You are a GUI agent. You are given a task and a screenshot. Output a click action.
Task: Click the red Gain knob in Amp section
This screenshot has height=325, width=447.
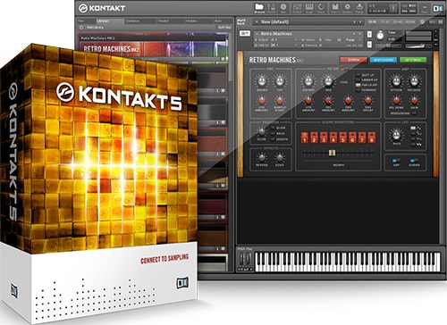(414, 100)
